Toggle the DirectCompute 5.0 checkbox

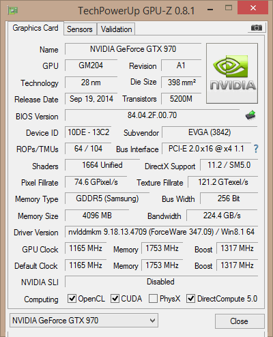pyautogui.click(x=190, y=298)
